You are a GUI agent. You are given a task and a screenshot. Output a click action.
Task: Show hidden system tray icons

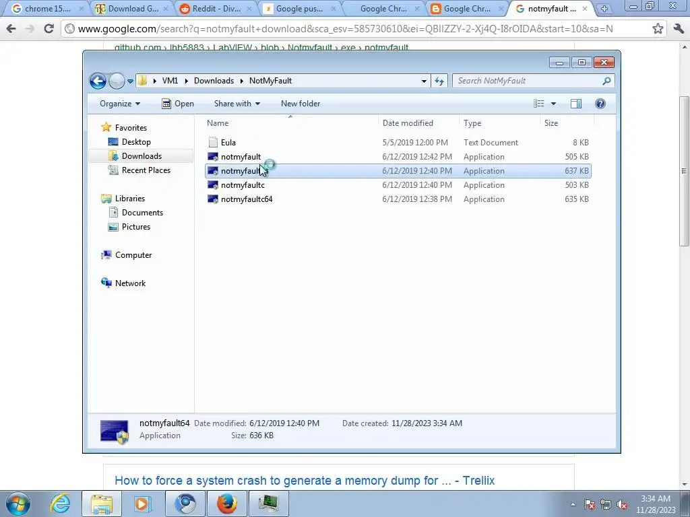click(x=573, y=504)
